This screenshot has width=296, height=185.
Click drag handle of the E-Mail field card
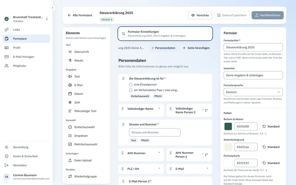pos(171,169)
